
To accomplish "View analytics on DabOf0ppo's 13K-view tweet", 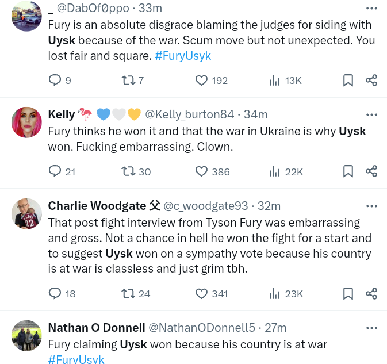I will point(275,81).
